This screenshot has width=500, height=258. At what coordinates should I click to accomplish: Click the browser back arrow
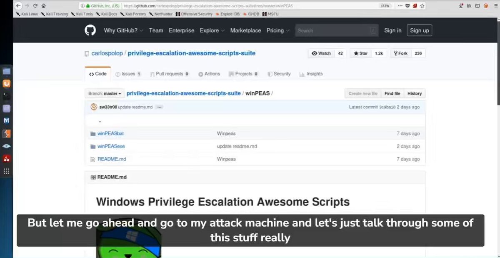pos(18,6)
